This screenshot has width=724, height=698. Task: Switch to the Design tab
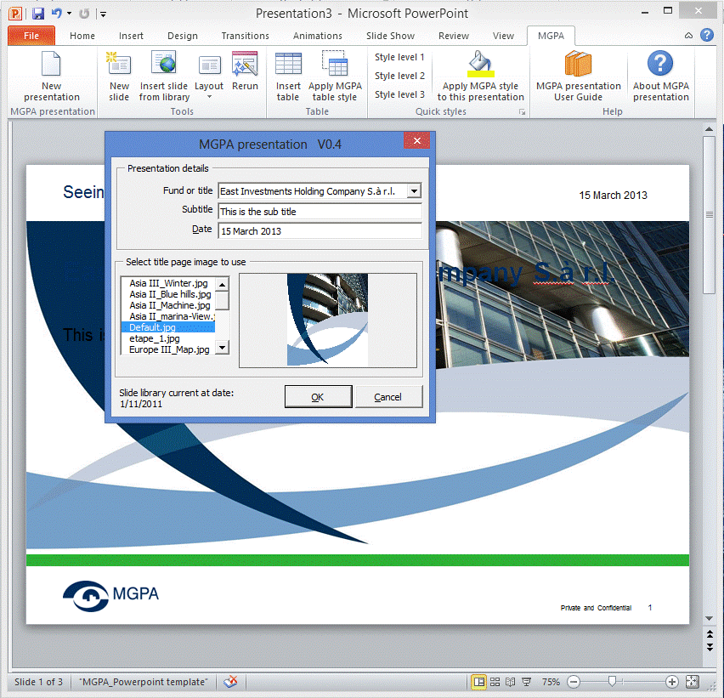click(x=183, y=36)
